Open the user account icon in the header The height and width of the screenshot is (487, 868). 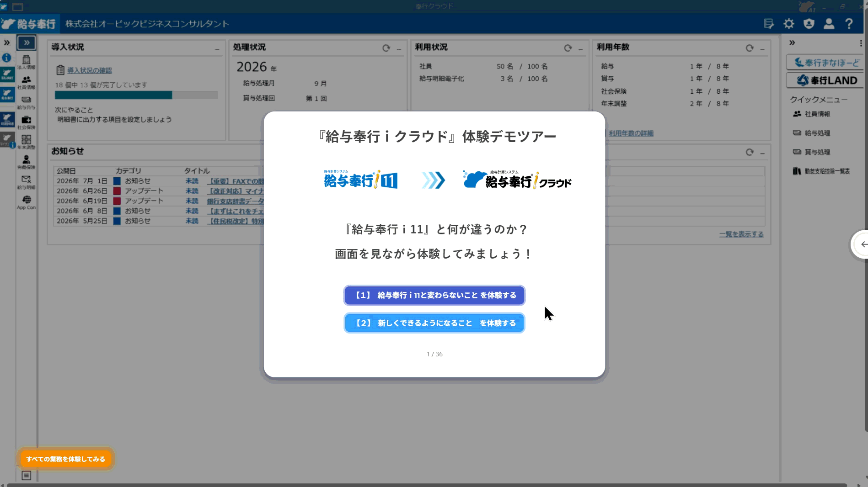coord(829,24)
